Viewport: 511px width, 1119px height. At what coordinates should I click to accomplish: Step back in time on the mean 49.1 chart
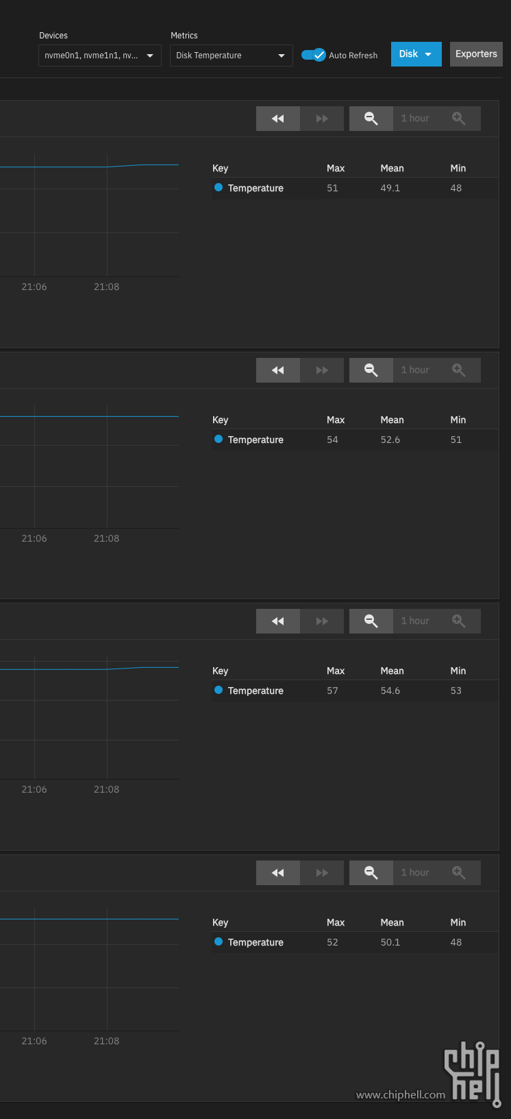click(x=278, y=119)
